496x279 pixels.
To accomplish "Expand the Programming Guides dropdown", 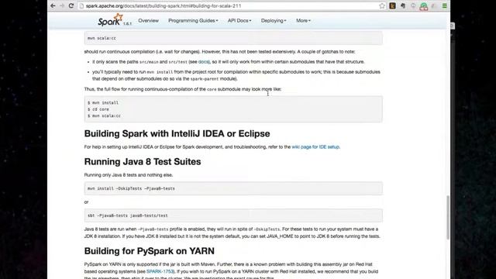I will pos(193,21).
